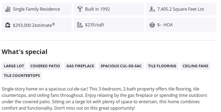Pick the TILE FLOORING tag
The width and height of the screenshot is (221, 112).
[162, 66]
